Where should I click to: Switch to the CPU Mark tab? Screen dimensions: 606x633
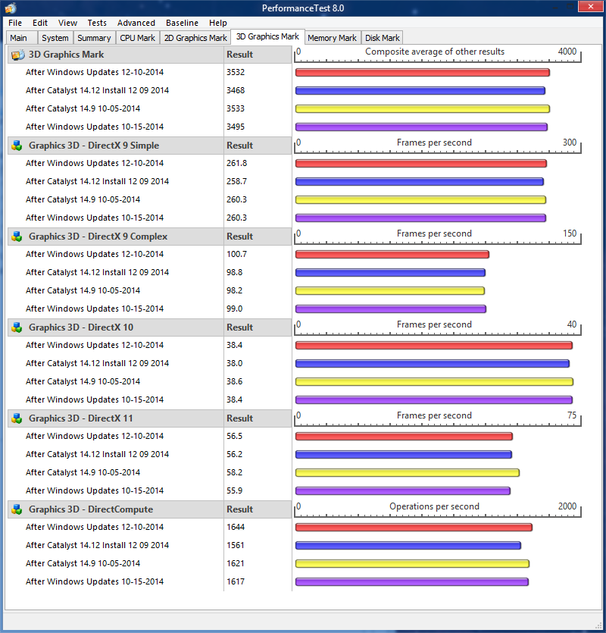(138, 38)
